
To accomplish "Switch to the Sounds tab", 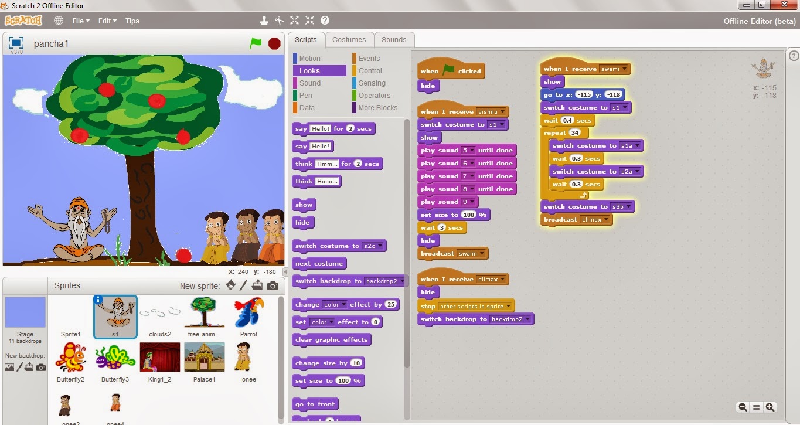I will (394, 39).
